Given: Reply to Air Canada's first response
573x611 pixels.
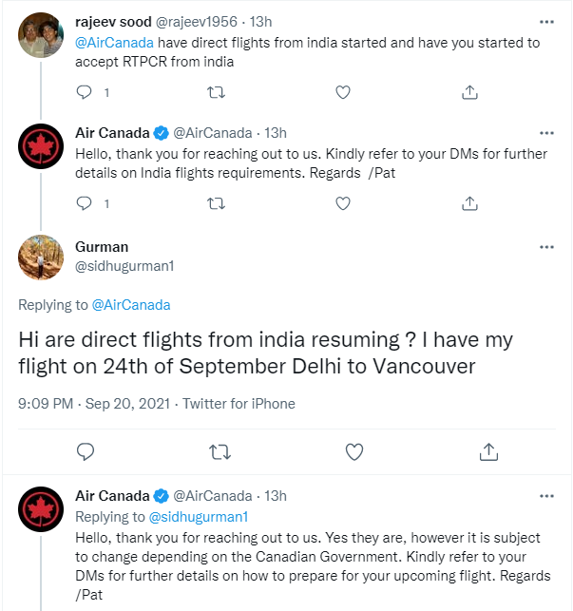Looking at the screenshot, I should (x=84, y=203).
